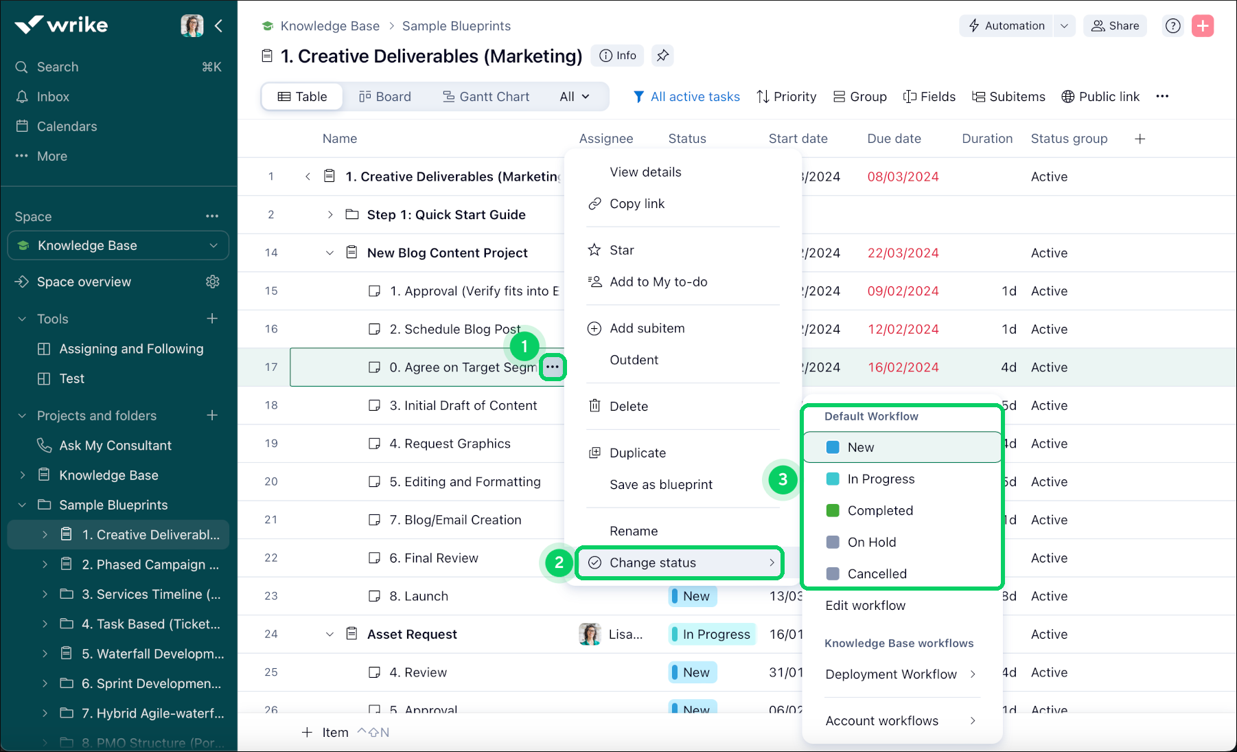The height and width of the screenshot is (752, 1237).
Task: Click Edit workflow link
Action: (865, 606)
